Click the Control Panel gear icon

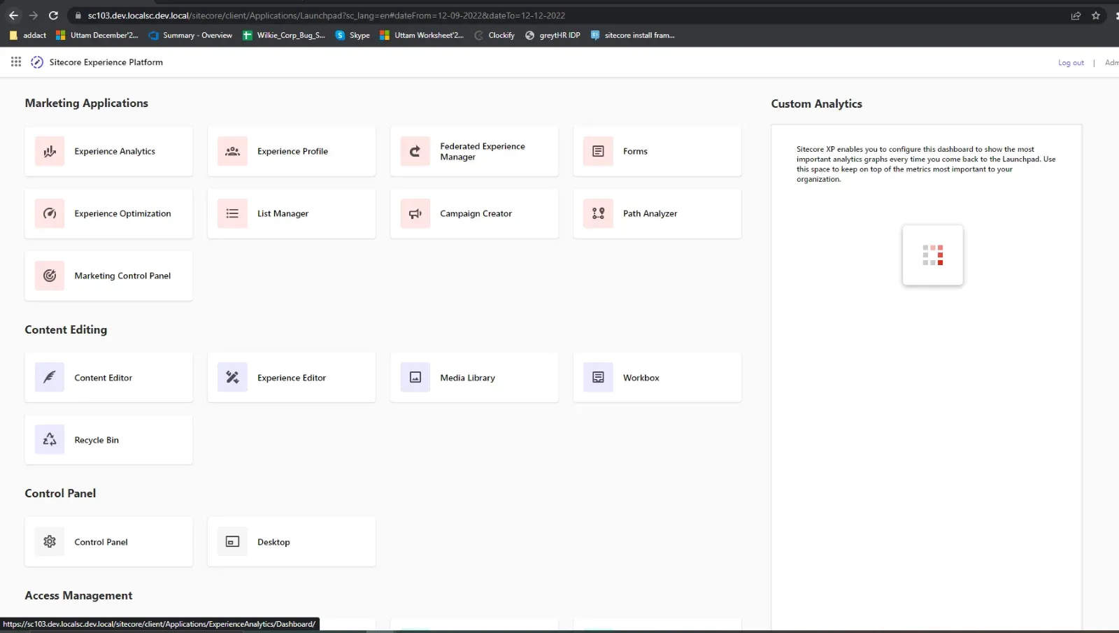click(x=50, y=541)
